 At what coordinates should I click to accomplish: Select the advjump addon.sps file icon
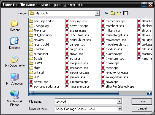31,86
